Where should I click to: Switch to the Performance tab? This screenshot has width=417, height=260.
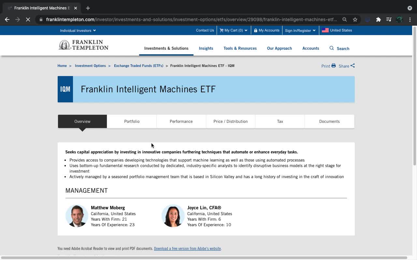pyautogui.click(x=181, y=122)
